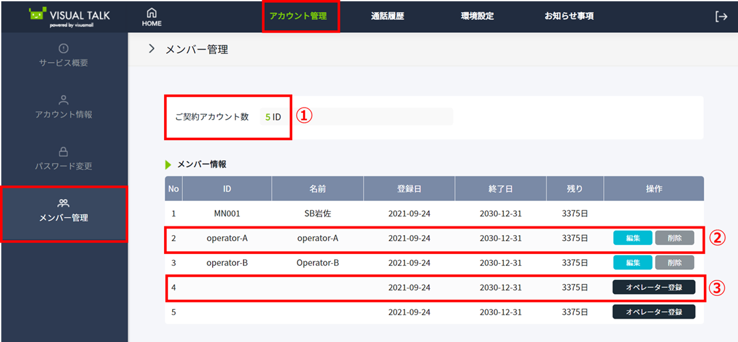Delete the operator-B member
Screen dimensions: 738x342
pos(674,263)
